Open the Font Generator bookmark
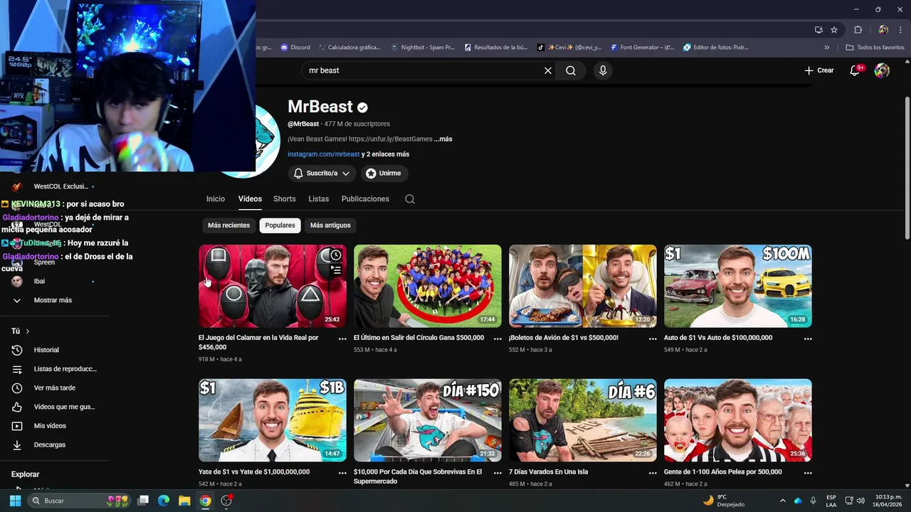911x512 pixels. point(642,48)
